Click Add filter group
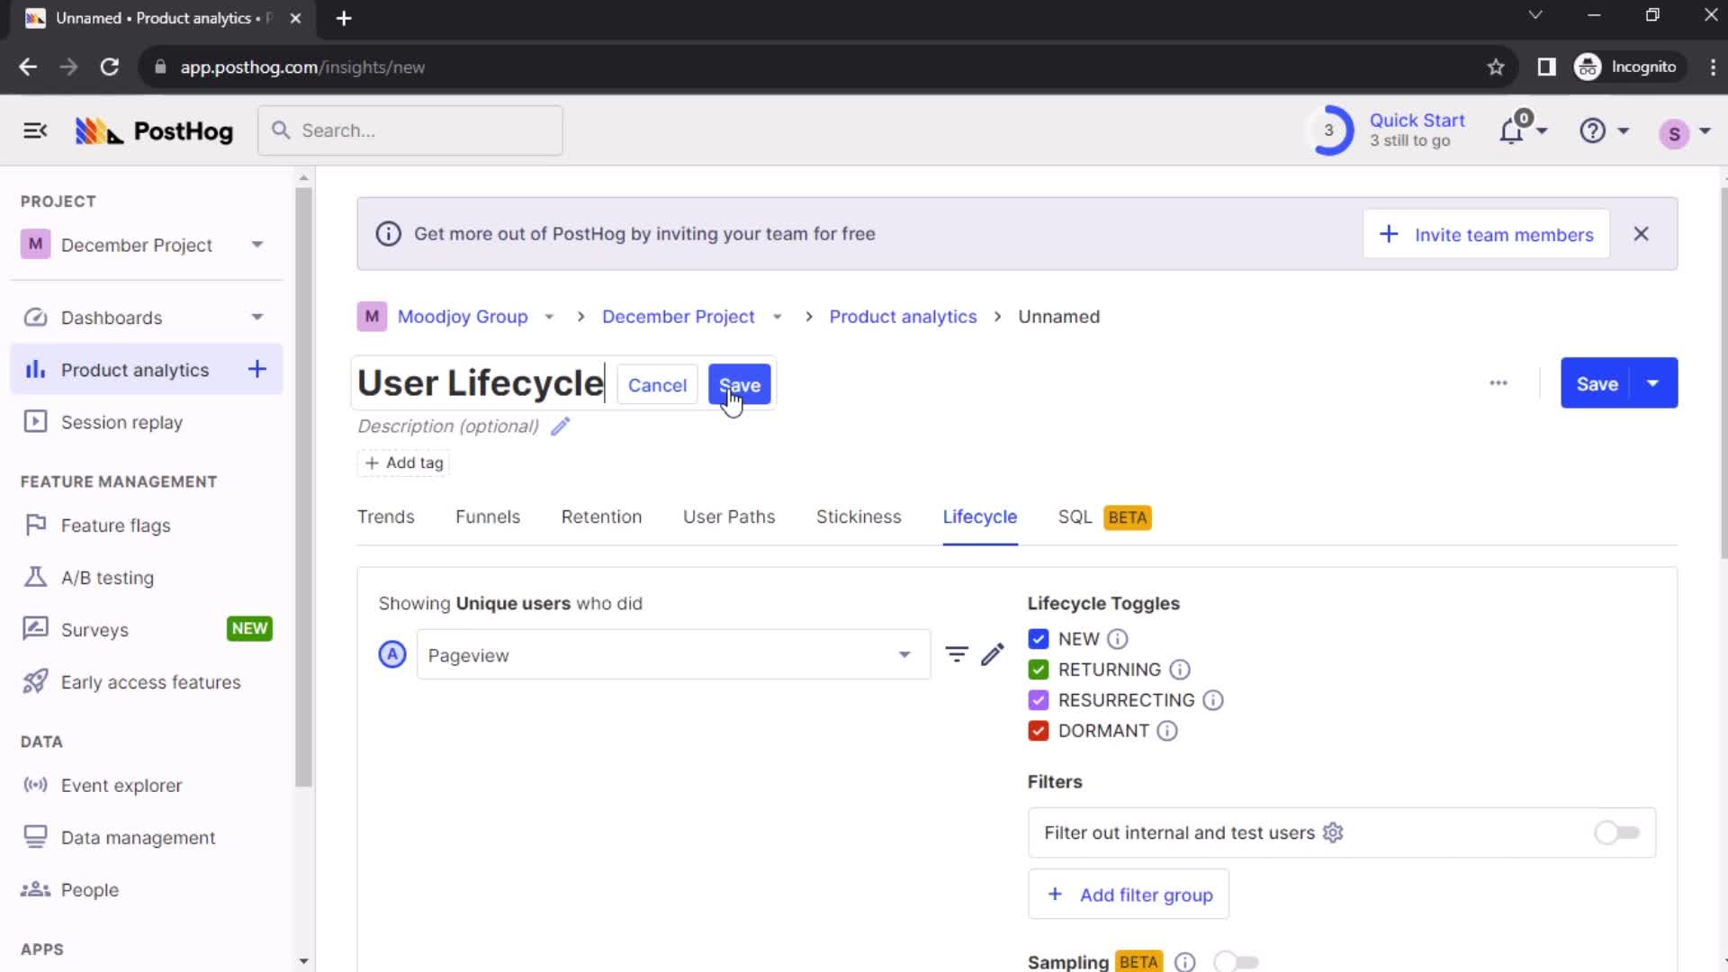 1129,895
